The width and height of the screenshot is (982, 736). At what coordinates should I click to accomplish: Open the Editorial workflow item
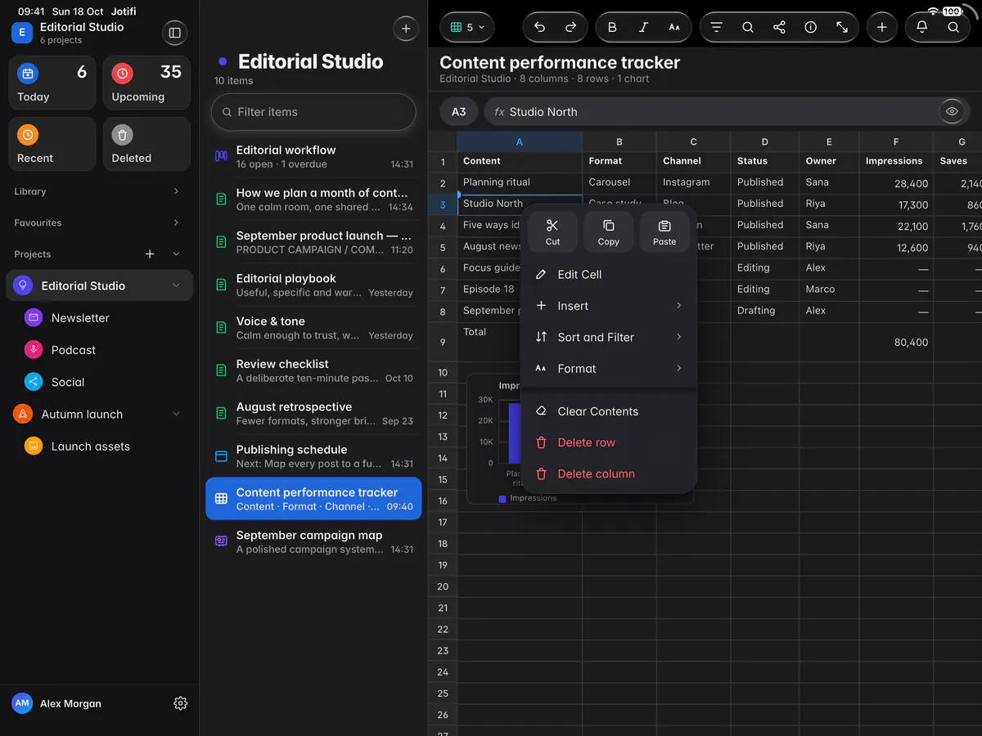313,156
